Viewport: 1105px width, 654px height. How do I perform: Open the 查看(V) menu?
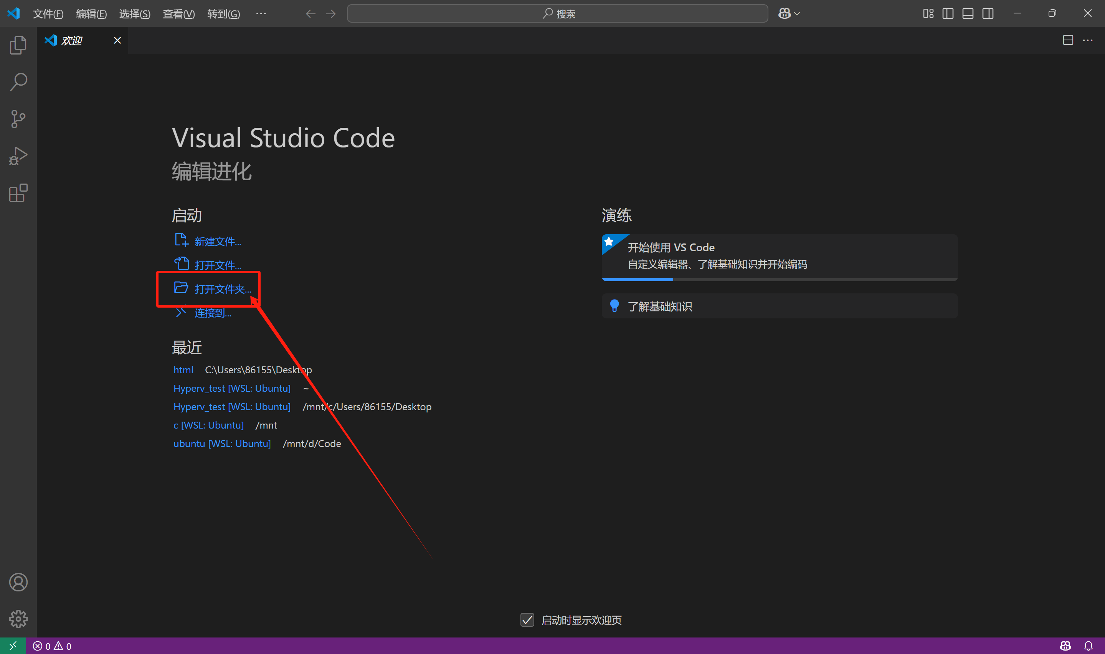(178, 14)
